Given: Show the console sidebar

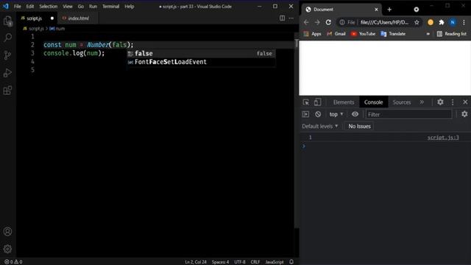Looking at the screenshot, I should click(305, 114).
